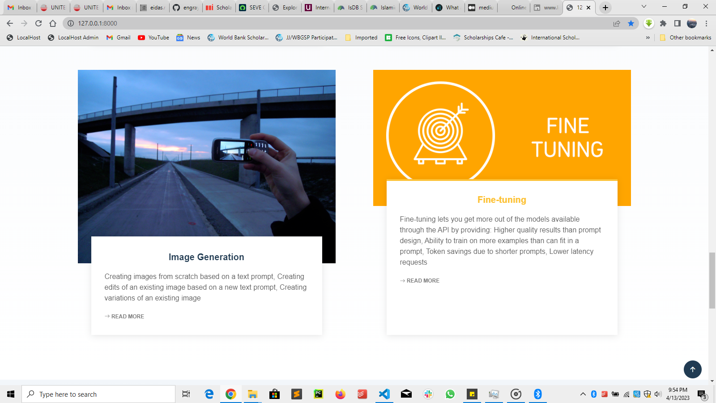Switch to the Medium tab
The height and width of the screenshot is (403, 716).
click(481, 7)
